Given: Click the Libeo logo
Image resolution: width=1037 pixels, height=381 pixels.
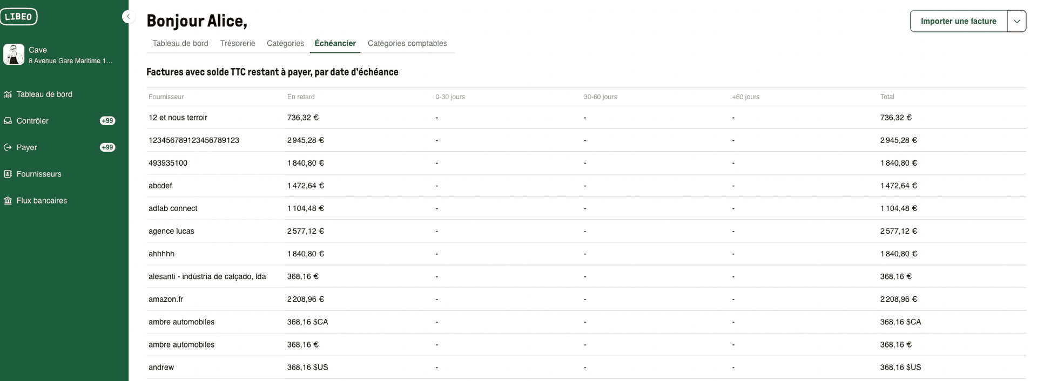Looking at the screenshot, I should click(x=18, y=17).
